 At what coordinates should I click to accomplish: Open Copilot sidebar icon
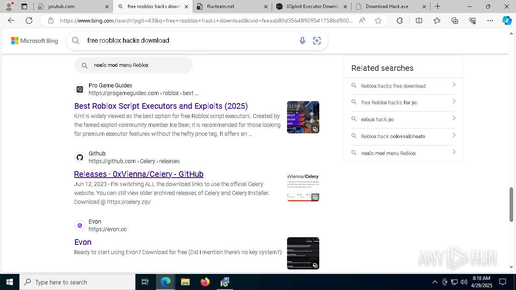coord(507,21)
